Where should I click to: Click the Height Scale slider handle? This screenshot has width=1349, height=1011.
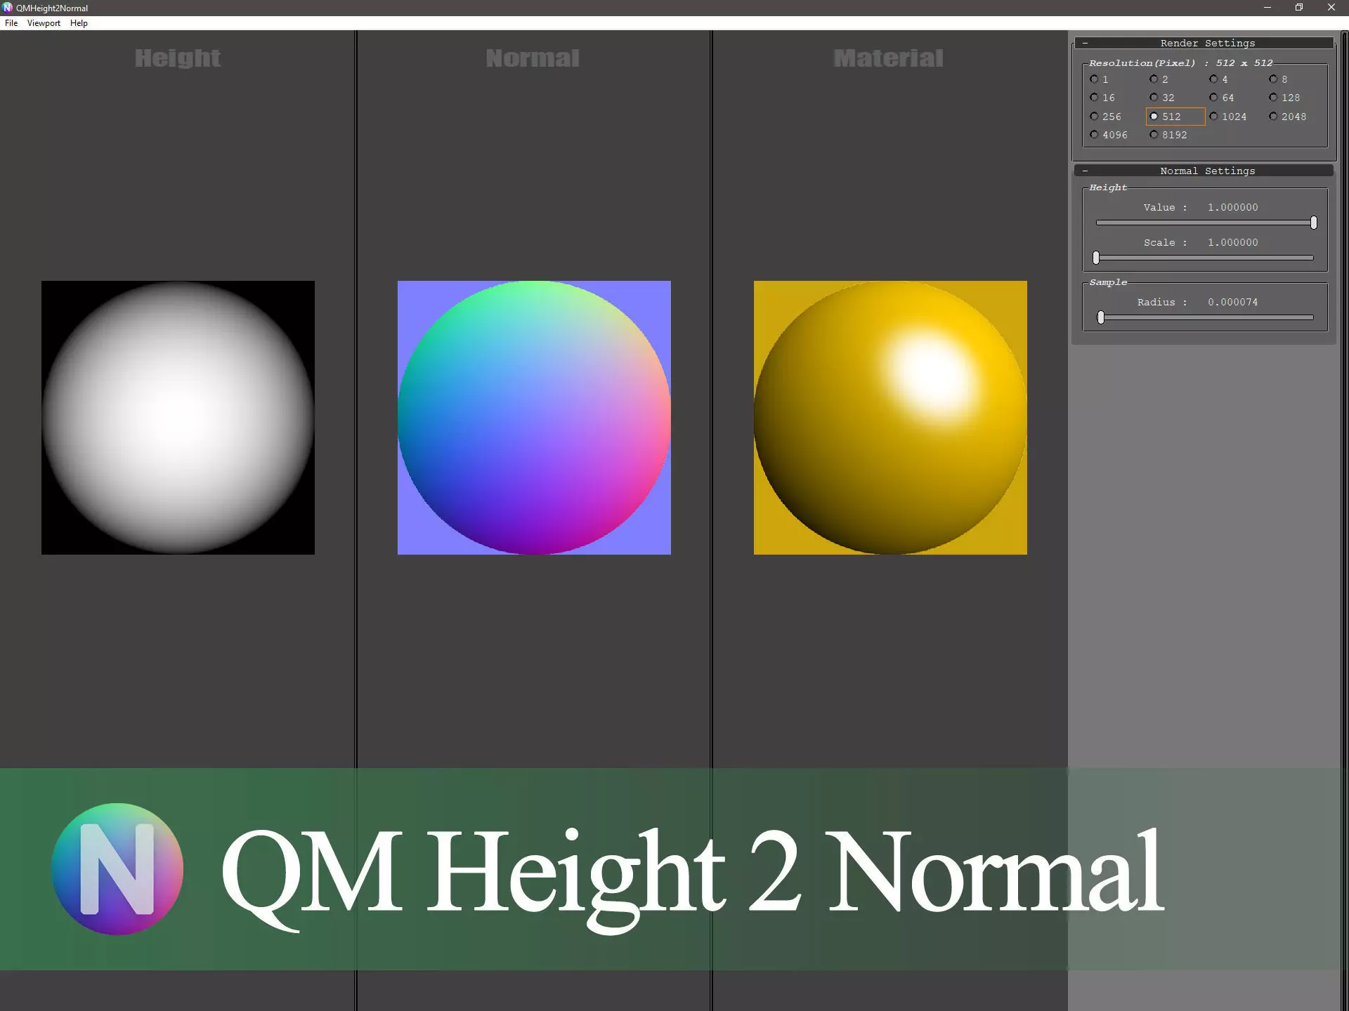click(x=1096, y=258)
